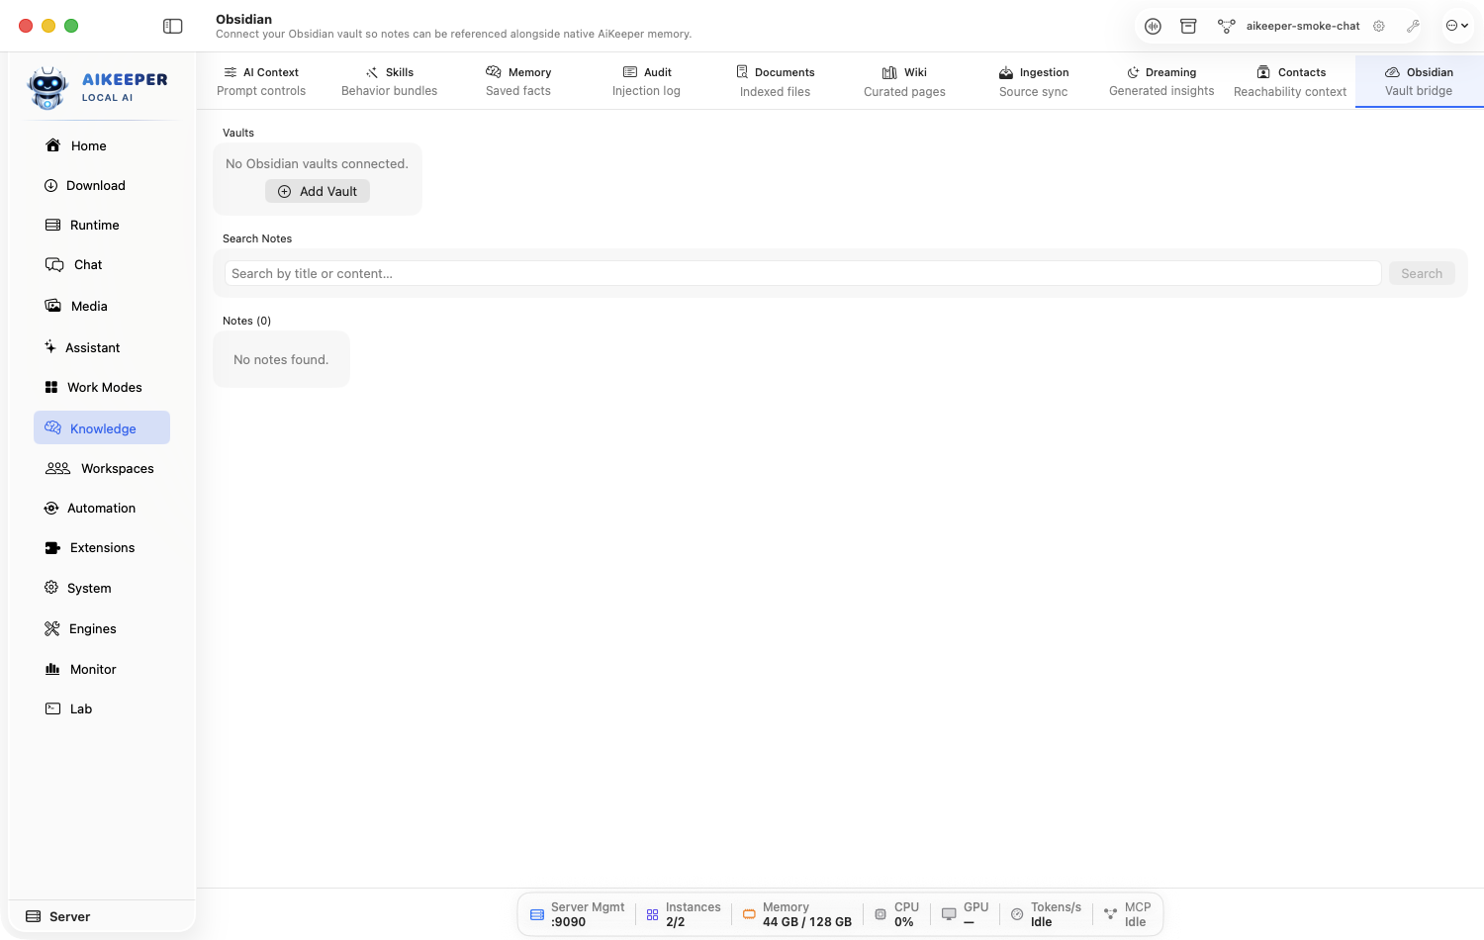Open Runtime from the sidebar

[102, 225]
